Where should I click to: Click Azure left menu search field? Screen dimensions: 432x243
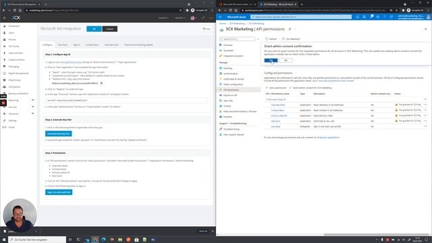click(x=237, y=39)
